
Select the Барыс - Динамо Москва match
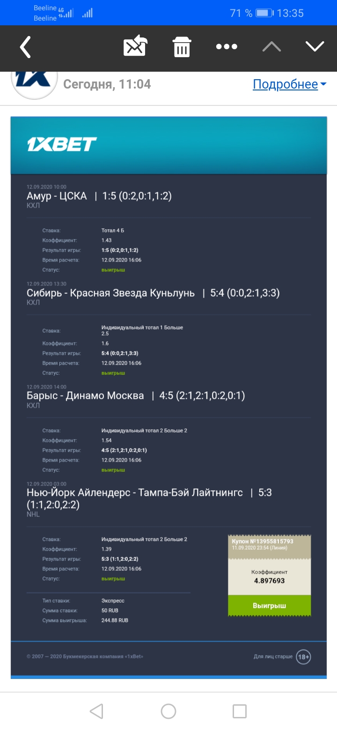click(85, 396)
